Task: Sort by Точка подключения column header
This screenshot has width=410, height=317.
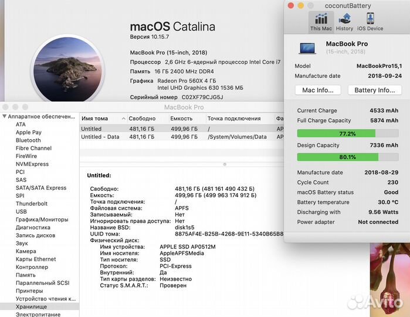Action: coord(240,119)
